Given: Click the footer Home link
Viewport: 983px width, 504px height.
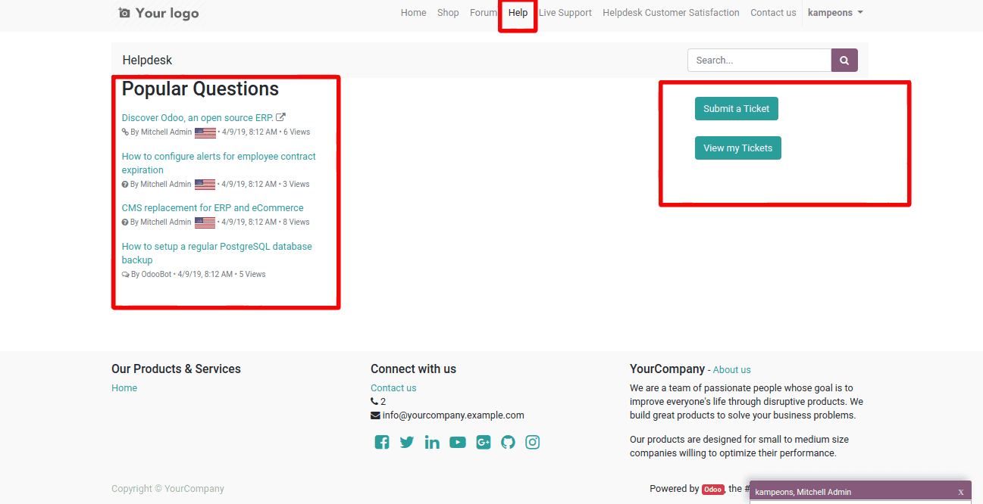Looking at the screenshot, I should [x=124, y=388].
